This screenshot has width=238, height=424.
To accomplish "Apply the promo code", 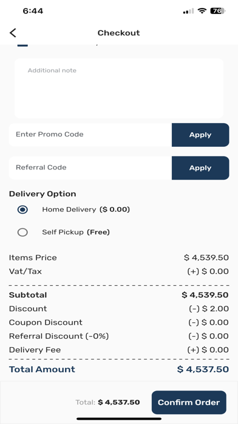I will tap(200, 135).
